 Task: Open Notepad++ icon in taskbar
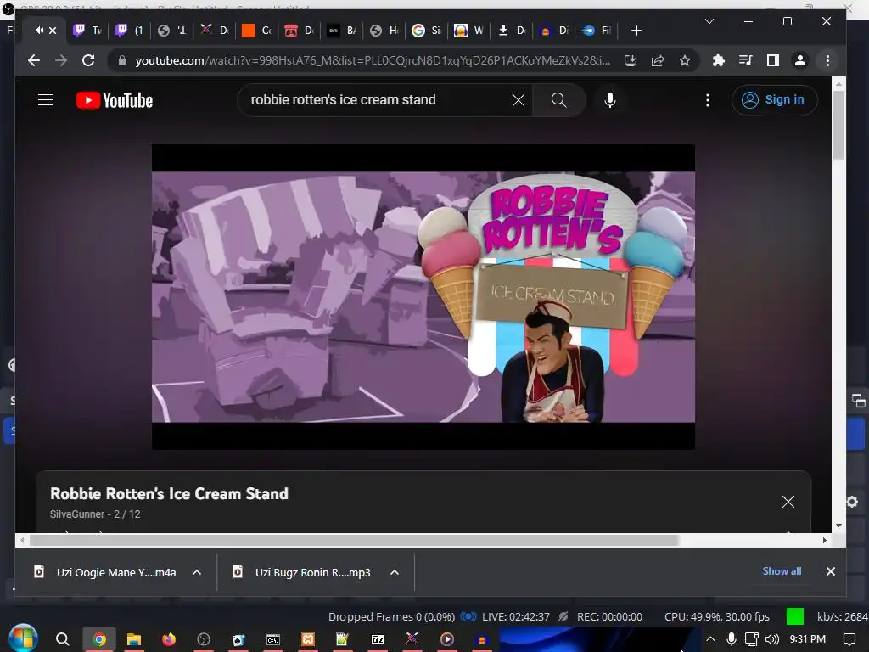pos(342,639)
